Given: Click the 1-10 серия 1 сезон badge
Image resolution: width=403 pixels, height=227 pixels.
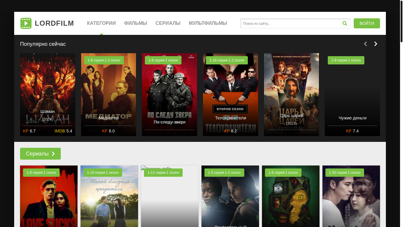Looking at the screenshot, I should point(103,173).
